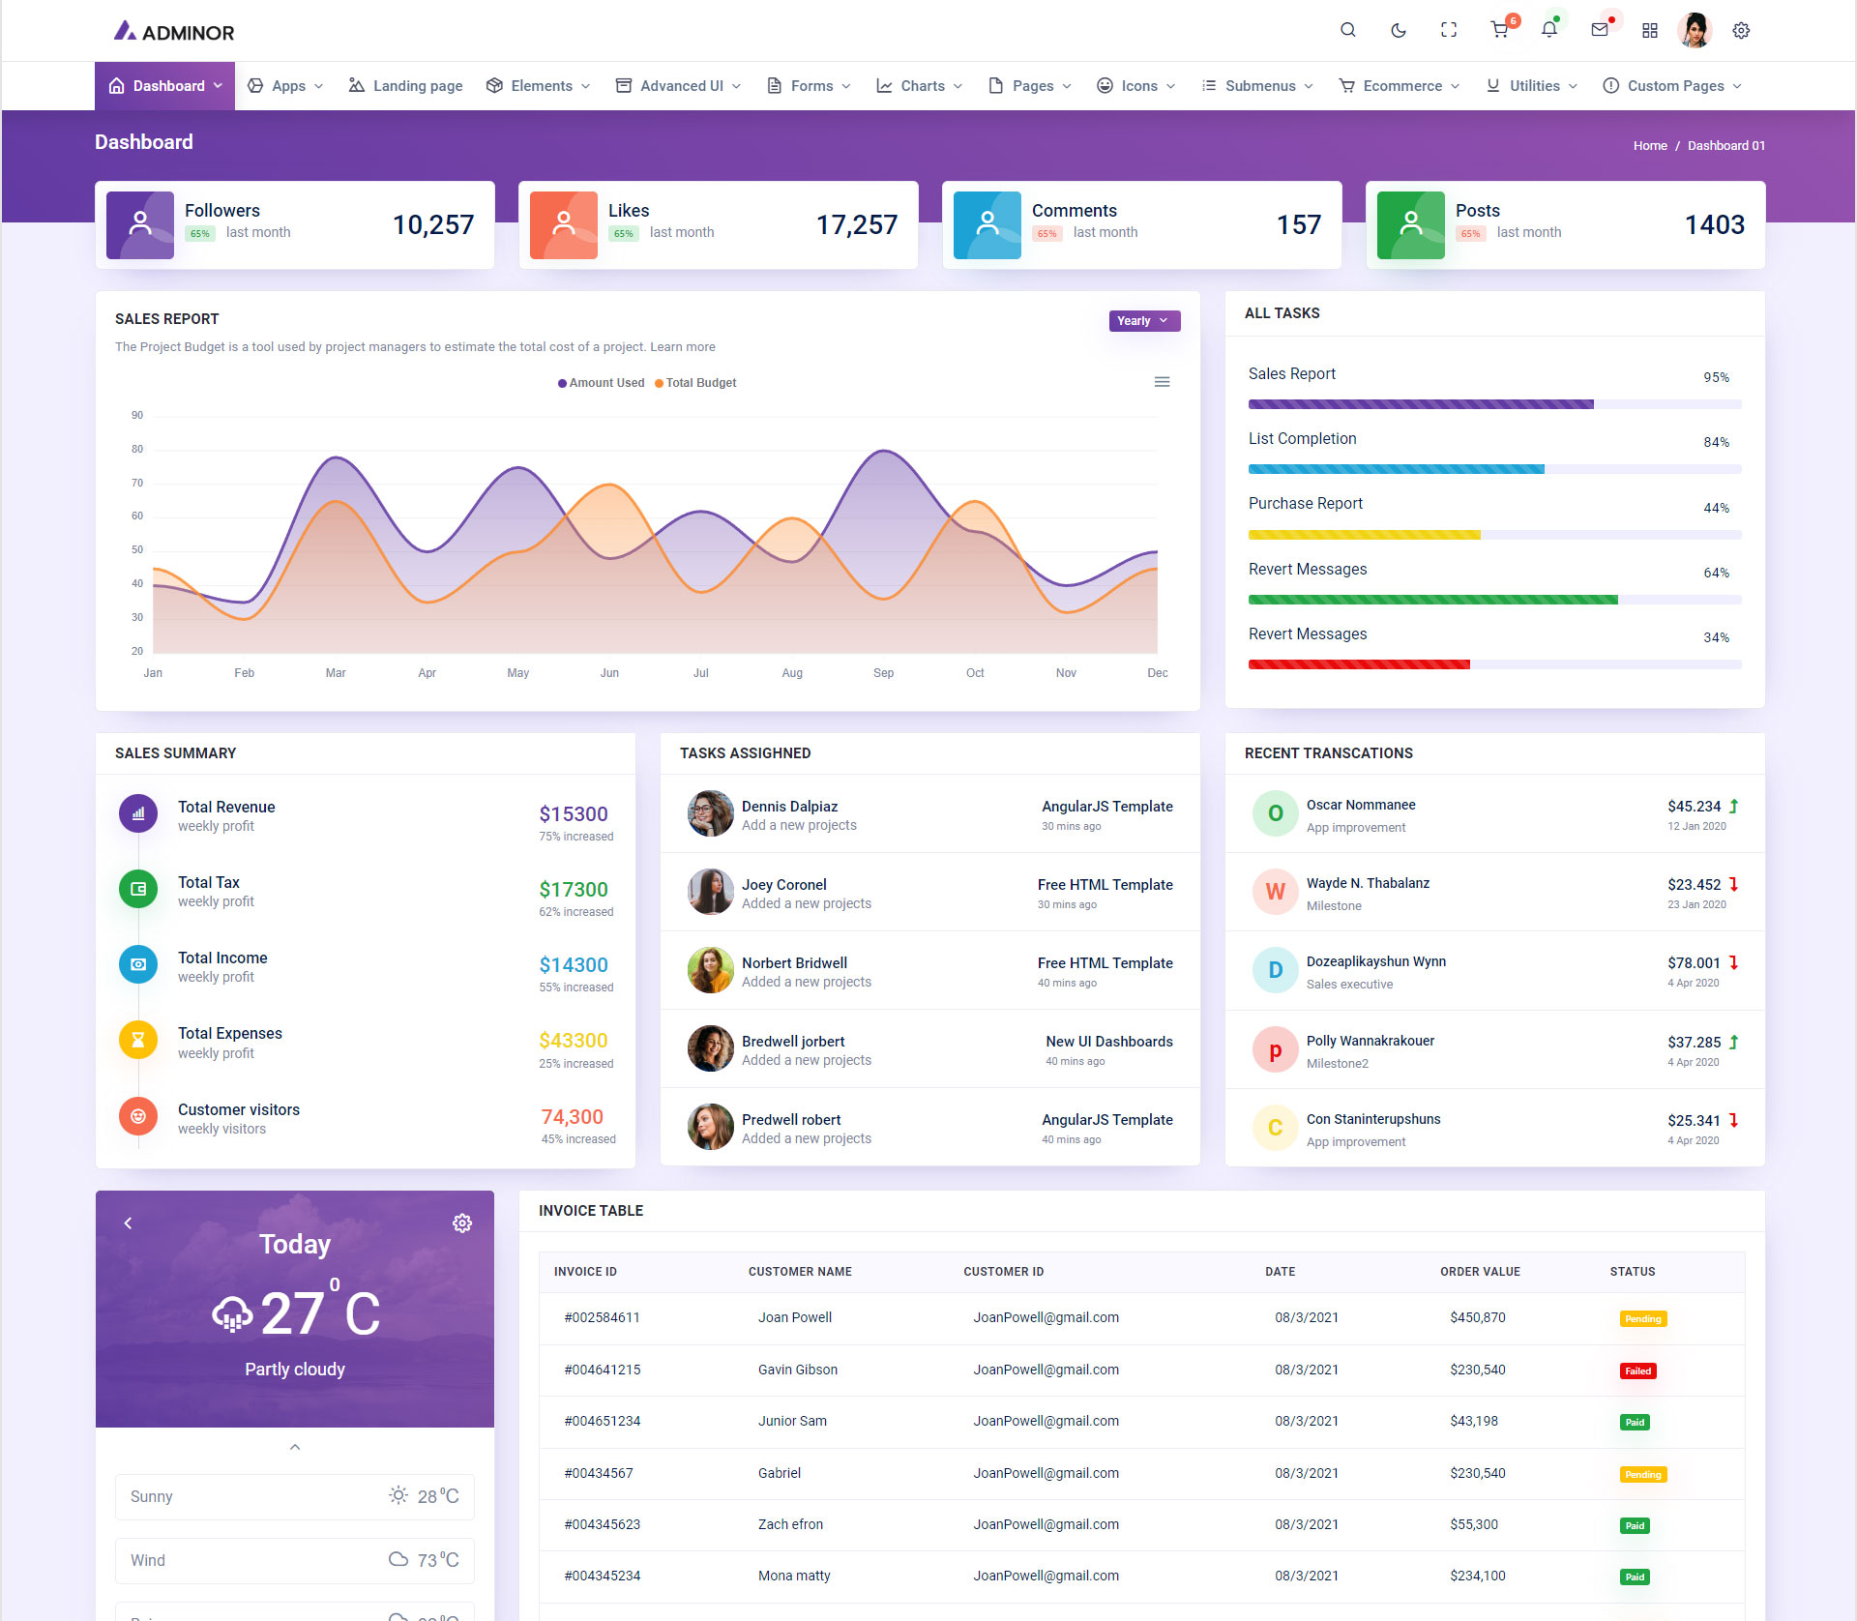Click the search magnifier icon
The width and height of the screenshot is (1857, 1621).
pyautogui.click(x=1347, y=30)
